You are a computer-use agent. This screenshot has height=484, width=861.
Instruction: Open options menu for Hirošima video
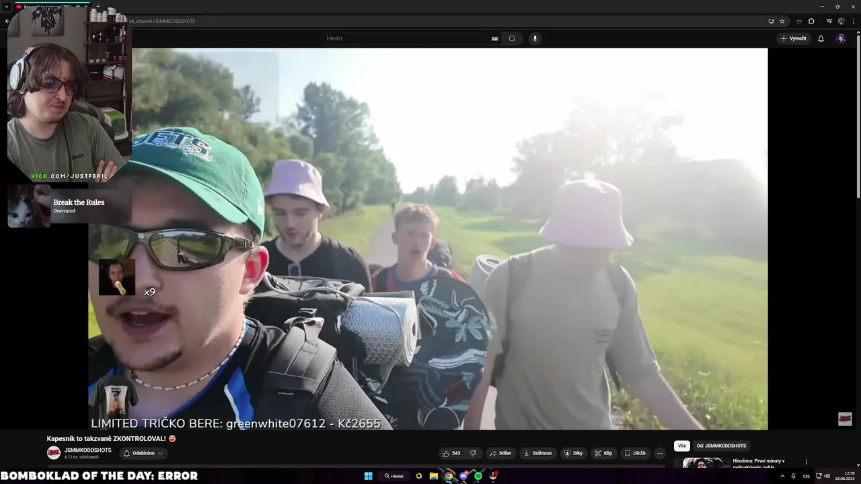(x=806, y=462)
